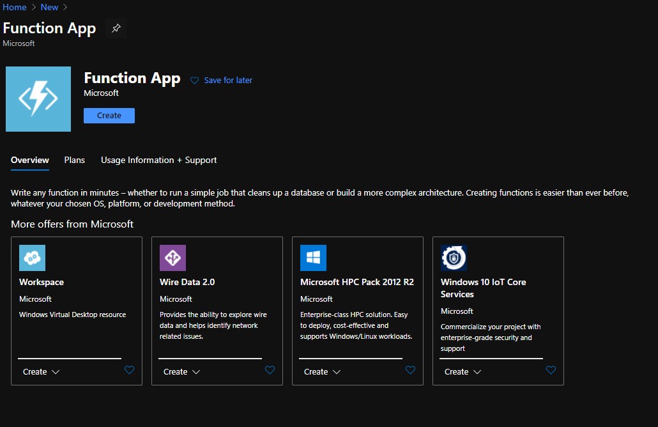Click the Save for later heart icon
The width and height of the screenshot is (658, 427).
pos(194,80)
